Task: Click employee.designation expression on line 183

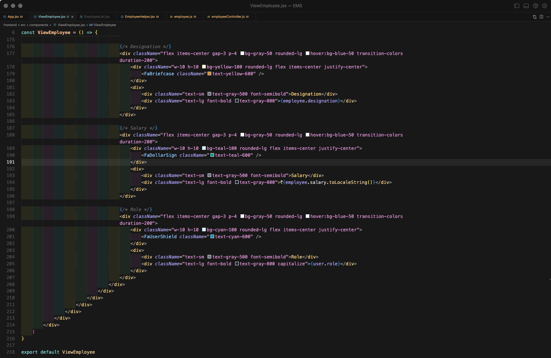Action: click(310, 101)
